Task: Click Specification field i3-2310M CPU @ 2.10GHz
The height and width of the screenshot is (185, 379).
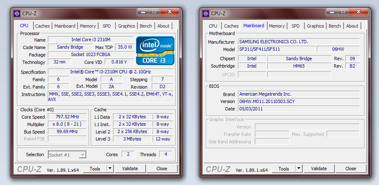Action: [111, 72]
